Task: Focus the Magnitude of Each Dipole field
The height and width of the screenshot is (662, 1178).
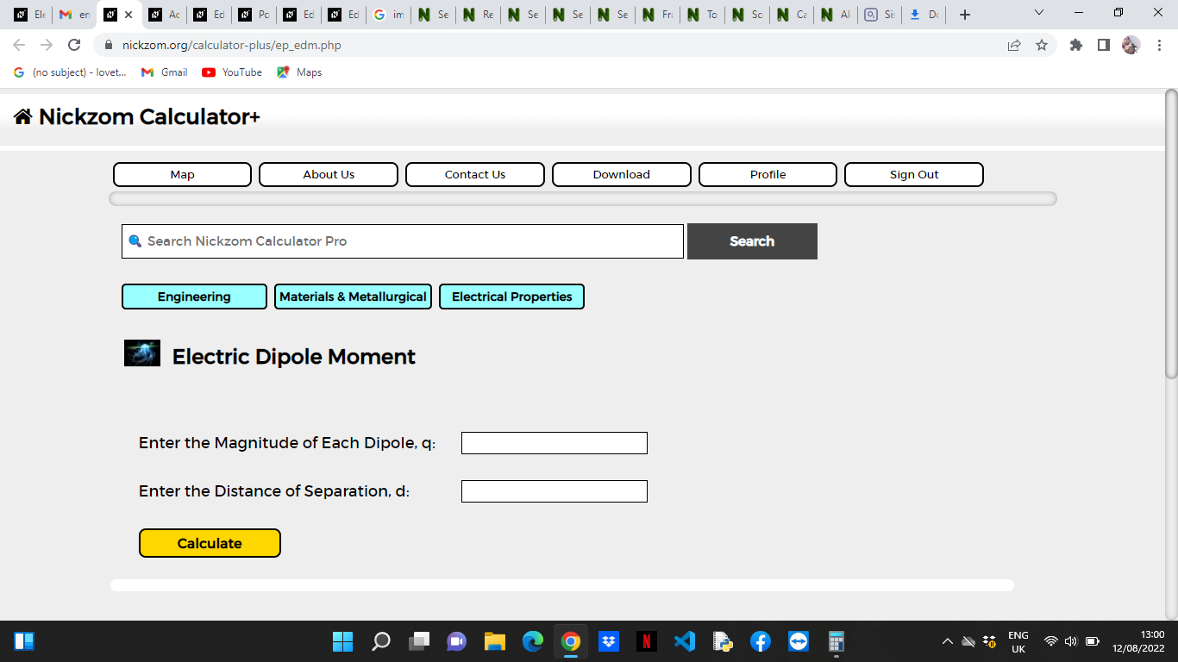Action: [x=555, y=443]
